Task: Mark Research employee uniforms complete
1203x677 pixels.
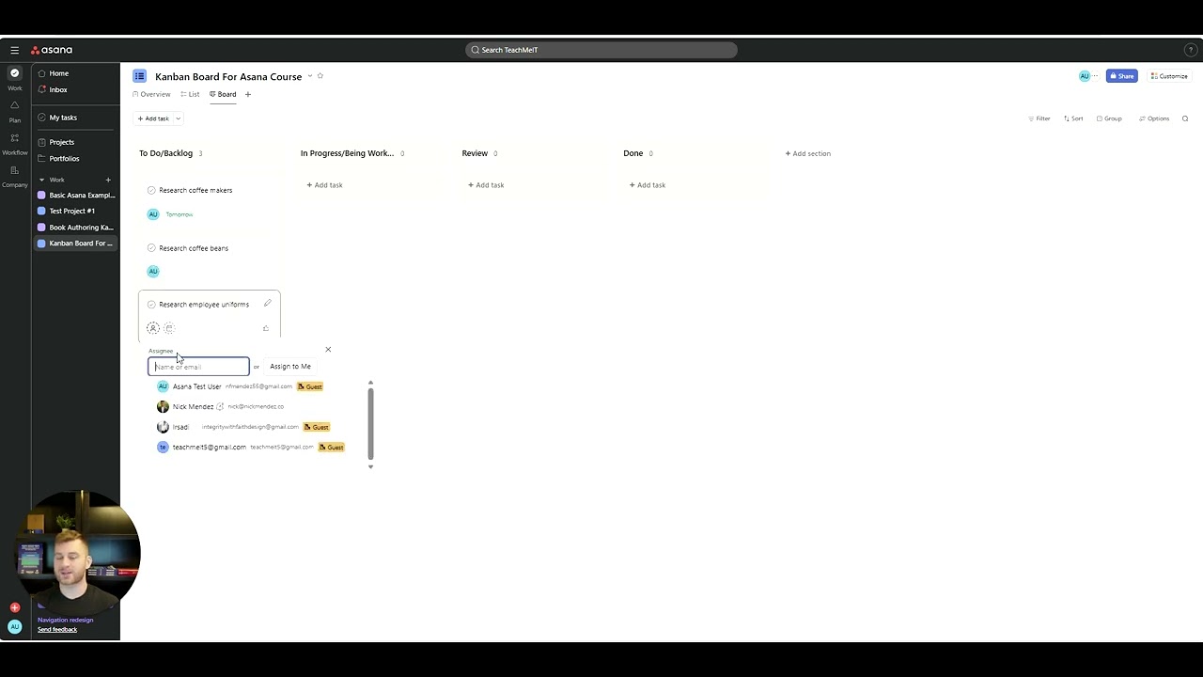Action: click(151, 305)
